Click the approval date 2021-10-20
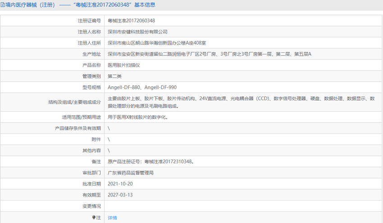This screenshot has width=383, height=223. [120, 184]
